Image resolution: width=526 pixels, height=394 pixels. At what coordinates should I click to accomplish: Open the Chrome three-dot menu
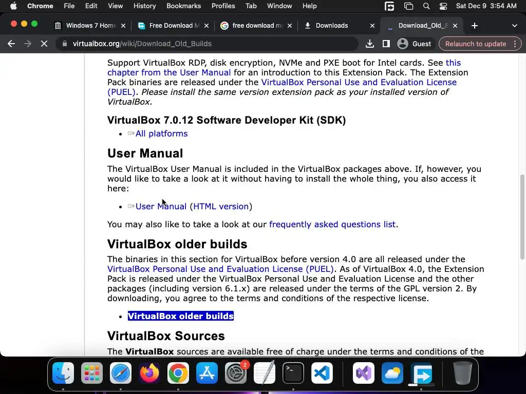click(x=515, y=44)
